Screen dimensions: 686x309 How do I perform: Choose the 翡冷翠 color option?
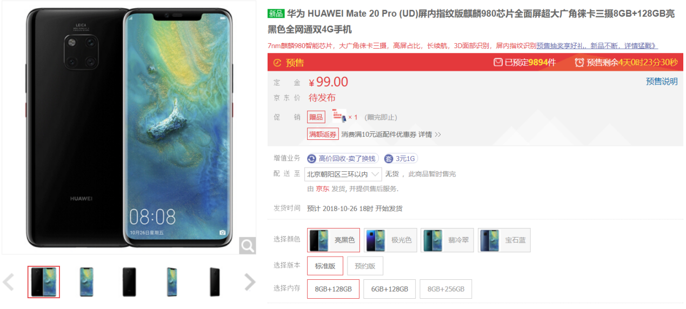[x=447, y=240]
